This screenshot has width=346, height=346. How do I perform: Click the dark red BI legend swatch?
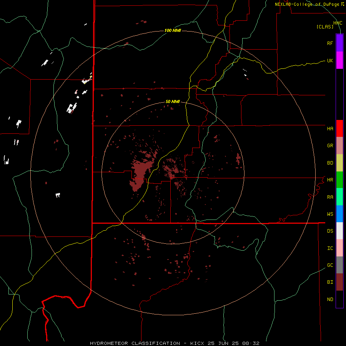pos(339,282)
